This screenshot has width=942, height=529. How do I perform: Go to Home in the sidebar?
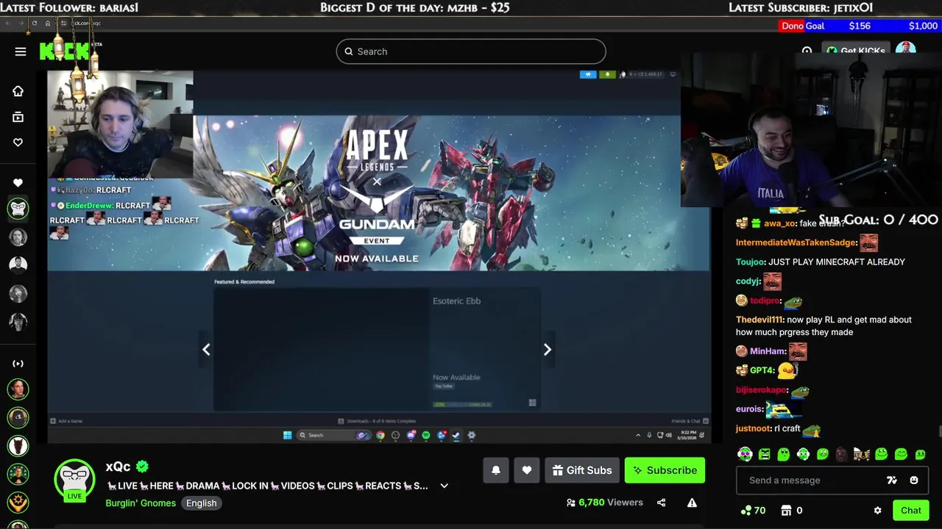[x=18, y=91]
